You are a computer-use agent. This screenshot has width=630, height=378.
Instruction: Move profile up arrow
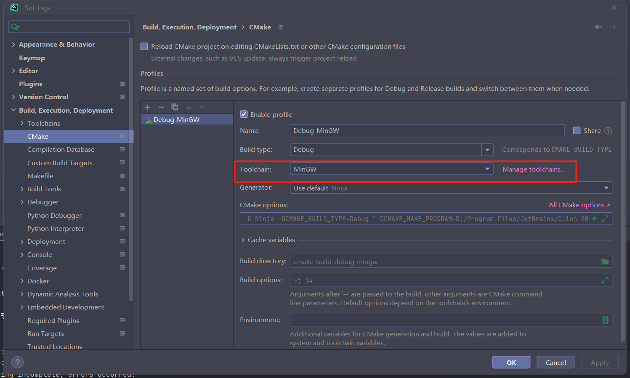189,107
